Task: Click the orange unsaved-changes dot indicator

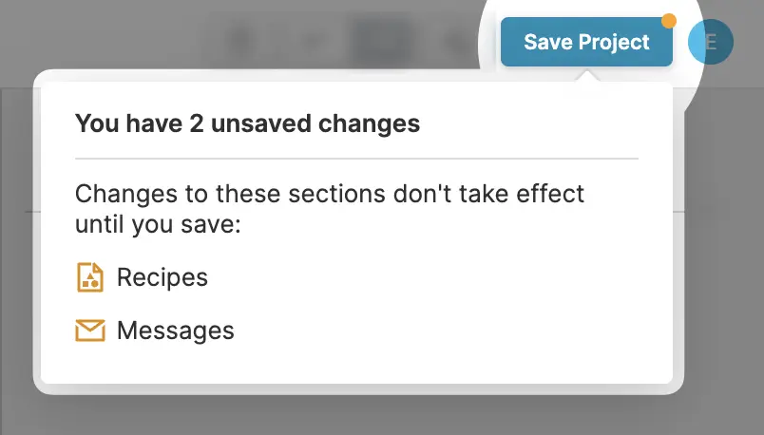Action: point(668,20)
